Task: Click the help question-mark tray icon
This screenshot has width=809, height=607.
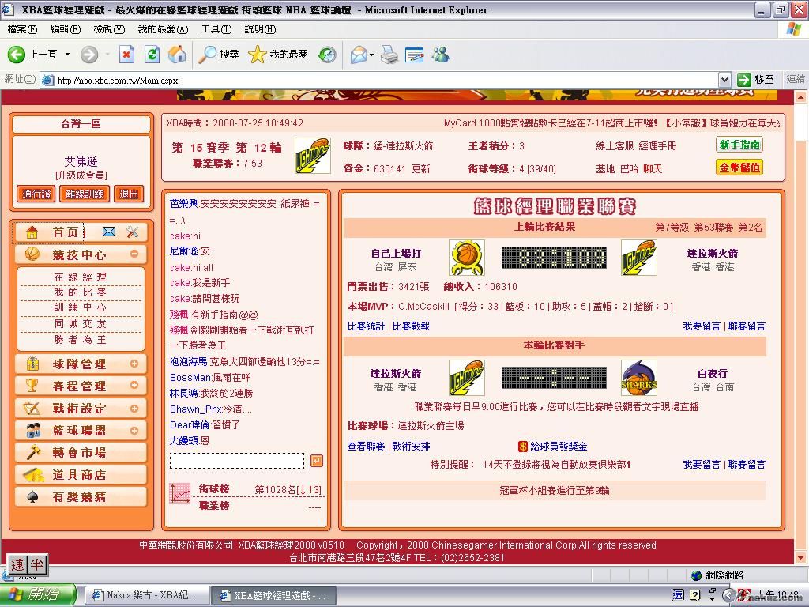Action: coord(694,595)
